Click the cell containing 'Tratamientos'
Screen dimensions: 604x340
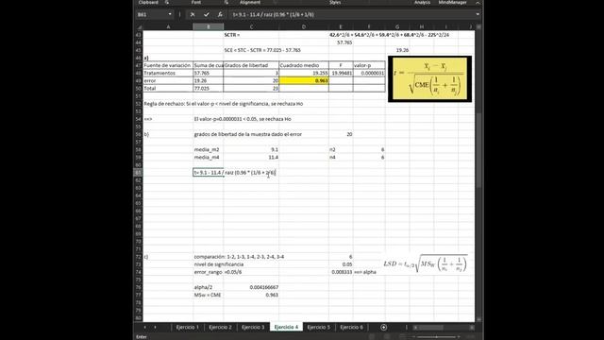[x=168, y=73]
